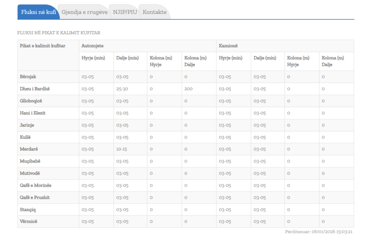Click the 200 meter queue cell
This screenshot has height=238, width=365.
click(188, 89)
